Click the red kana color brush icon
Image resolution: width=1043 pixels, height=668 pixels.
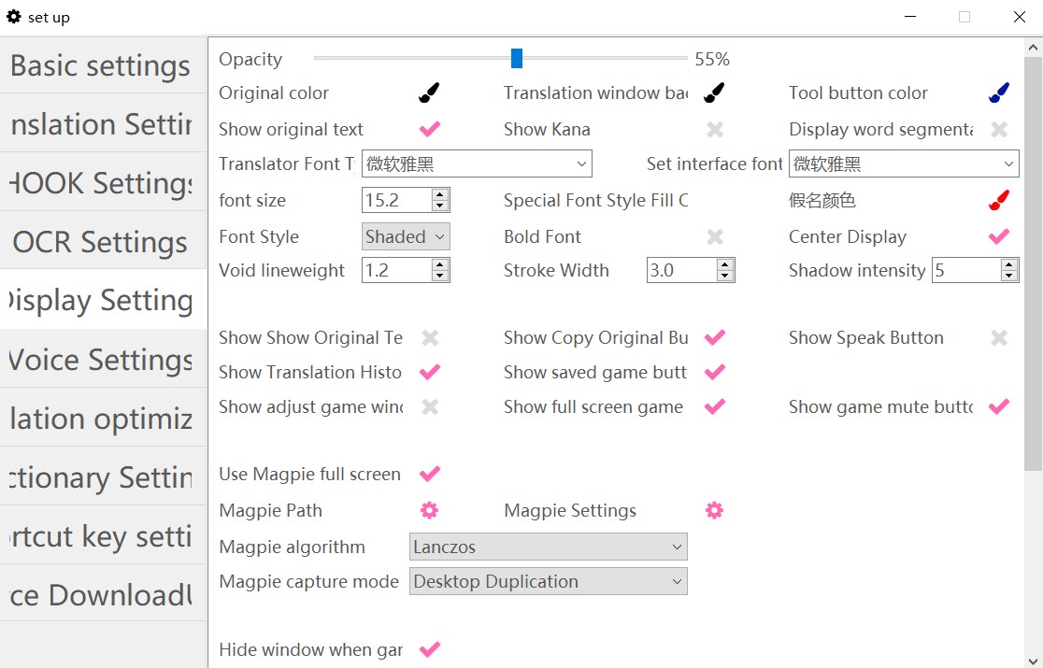999,201
